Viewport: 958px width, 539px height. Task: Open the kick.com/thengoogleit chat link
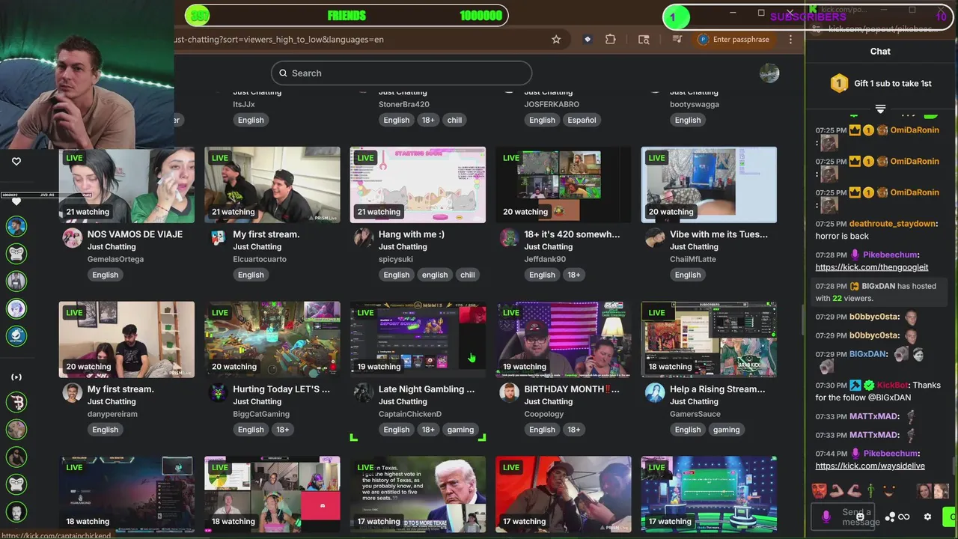pyautogui.click(x=872, y=267)
